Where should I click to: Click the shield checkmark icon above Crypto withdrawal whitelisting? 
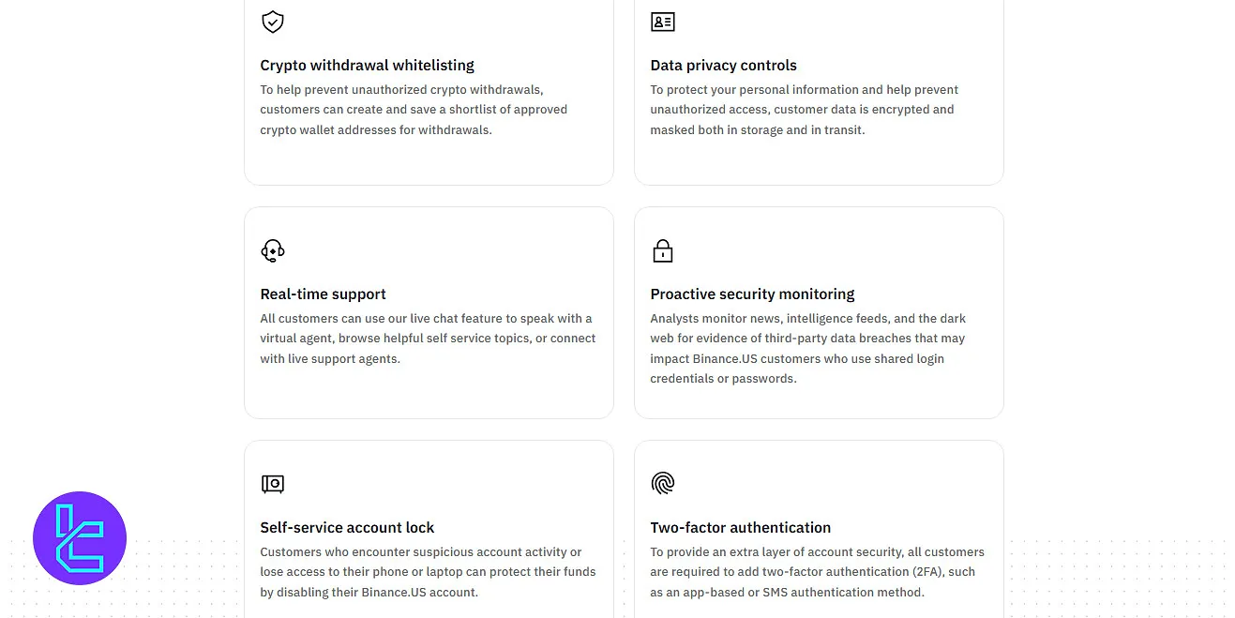[272, 22]
